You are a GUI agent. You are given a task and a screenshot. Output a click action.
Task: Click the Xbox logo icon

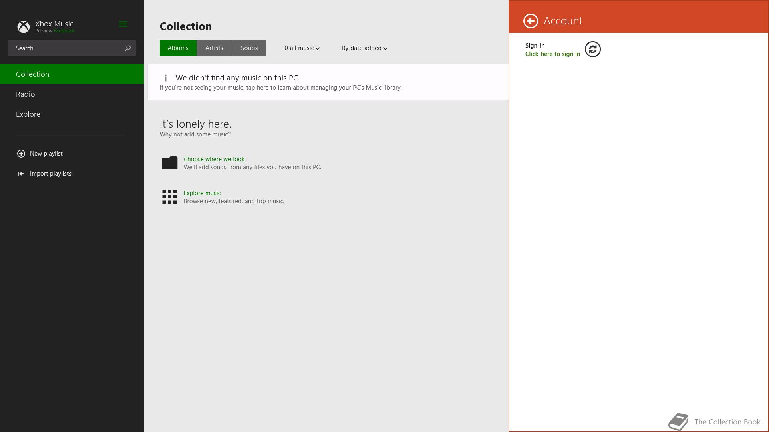tap(24, 27)
